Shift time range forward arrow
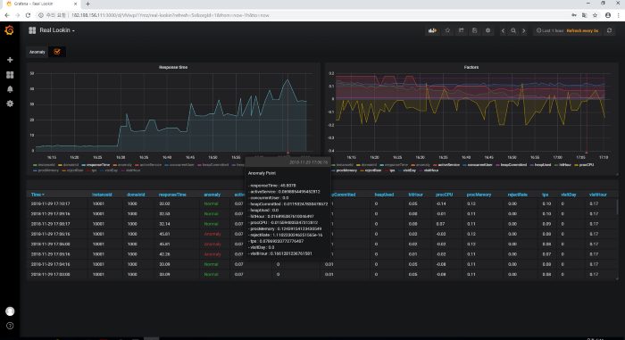This screenshot has height=340, width=625. click(x=524, y=30)
